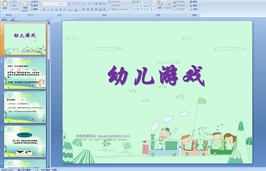Toggle Italic text formatting

[48, 10]
